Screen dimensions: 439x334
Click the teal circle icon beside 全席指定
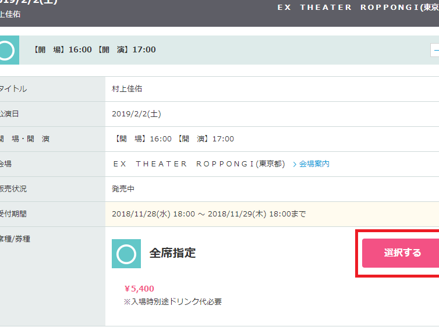126,254
